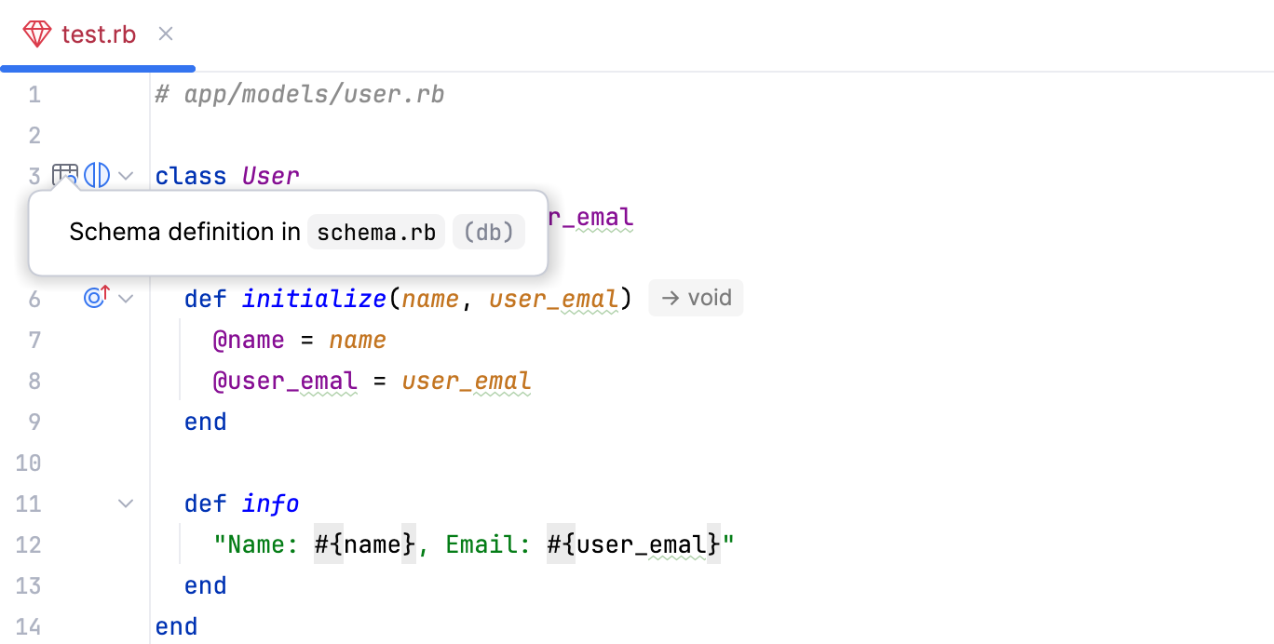Screen dimensions: 1274x644
Task: Click line number 12 in the gutter
Action: (29, 544)
